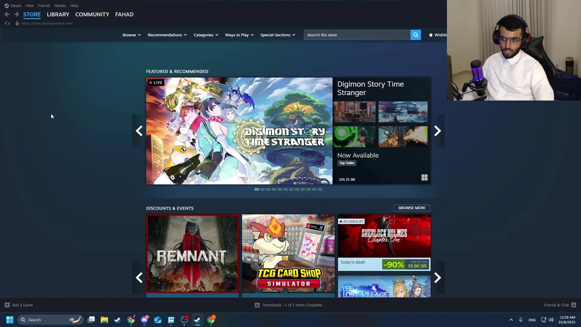Open the FAHAD profile tab

[x=124, y=15]
